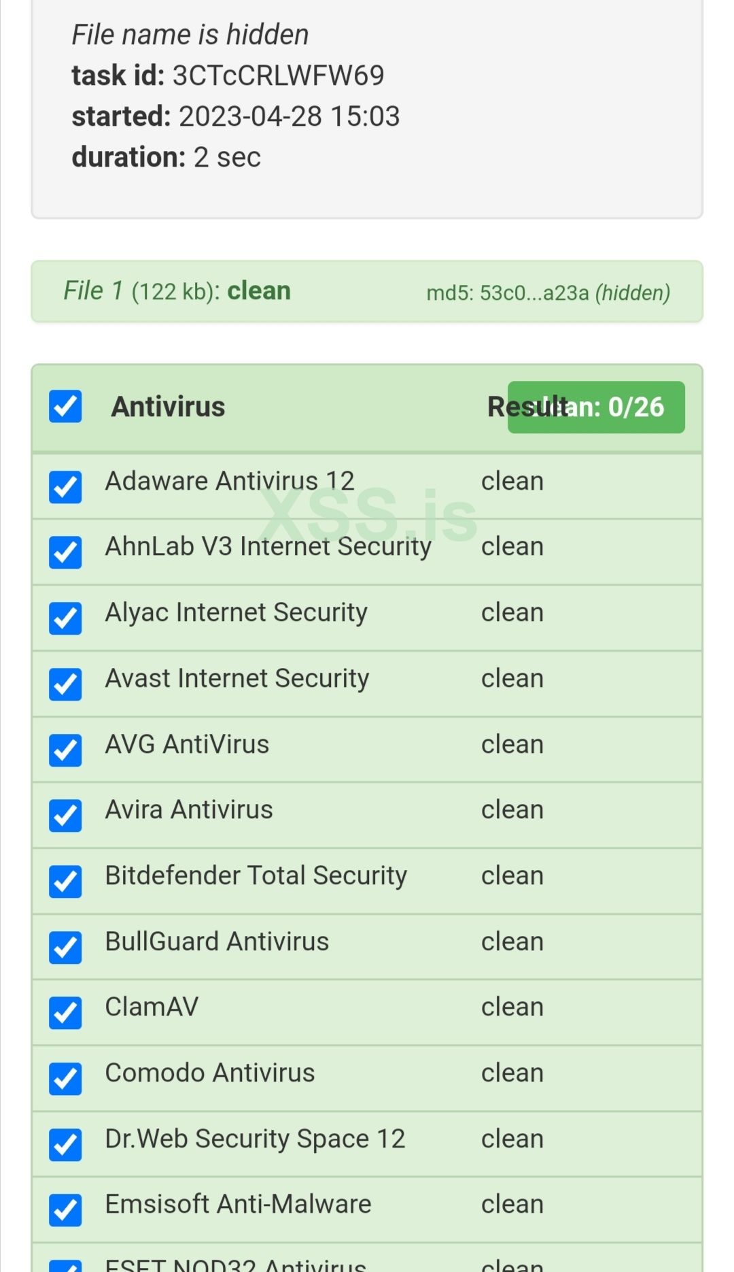This screenshot has width=734, height=1272.
Task: Toggle Bitdefender Total Security checkbox
Action: tap(65, 882)
